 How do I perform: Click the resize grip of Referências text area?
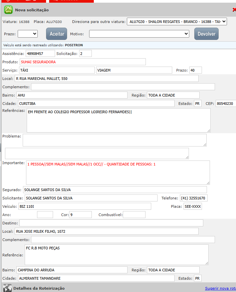tap(209, 131)
